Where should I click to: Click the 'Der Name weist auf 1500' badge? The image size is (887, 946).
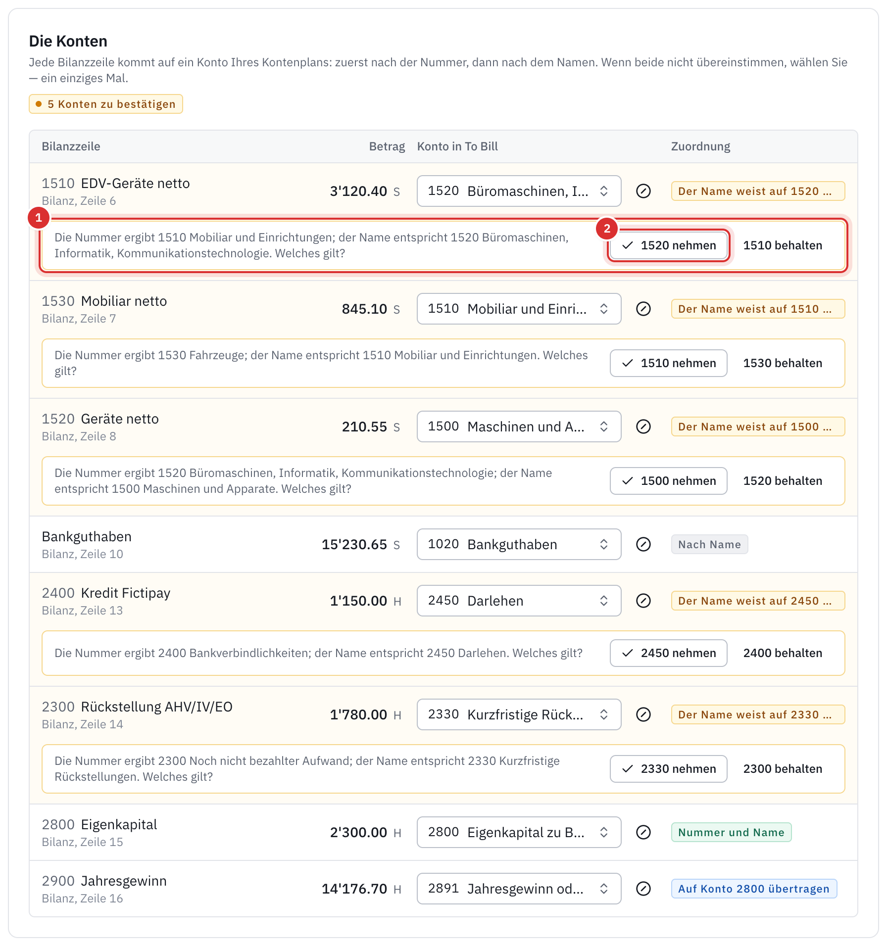click(x=758, y=426)
